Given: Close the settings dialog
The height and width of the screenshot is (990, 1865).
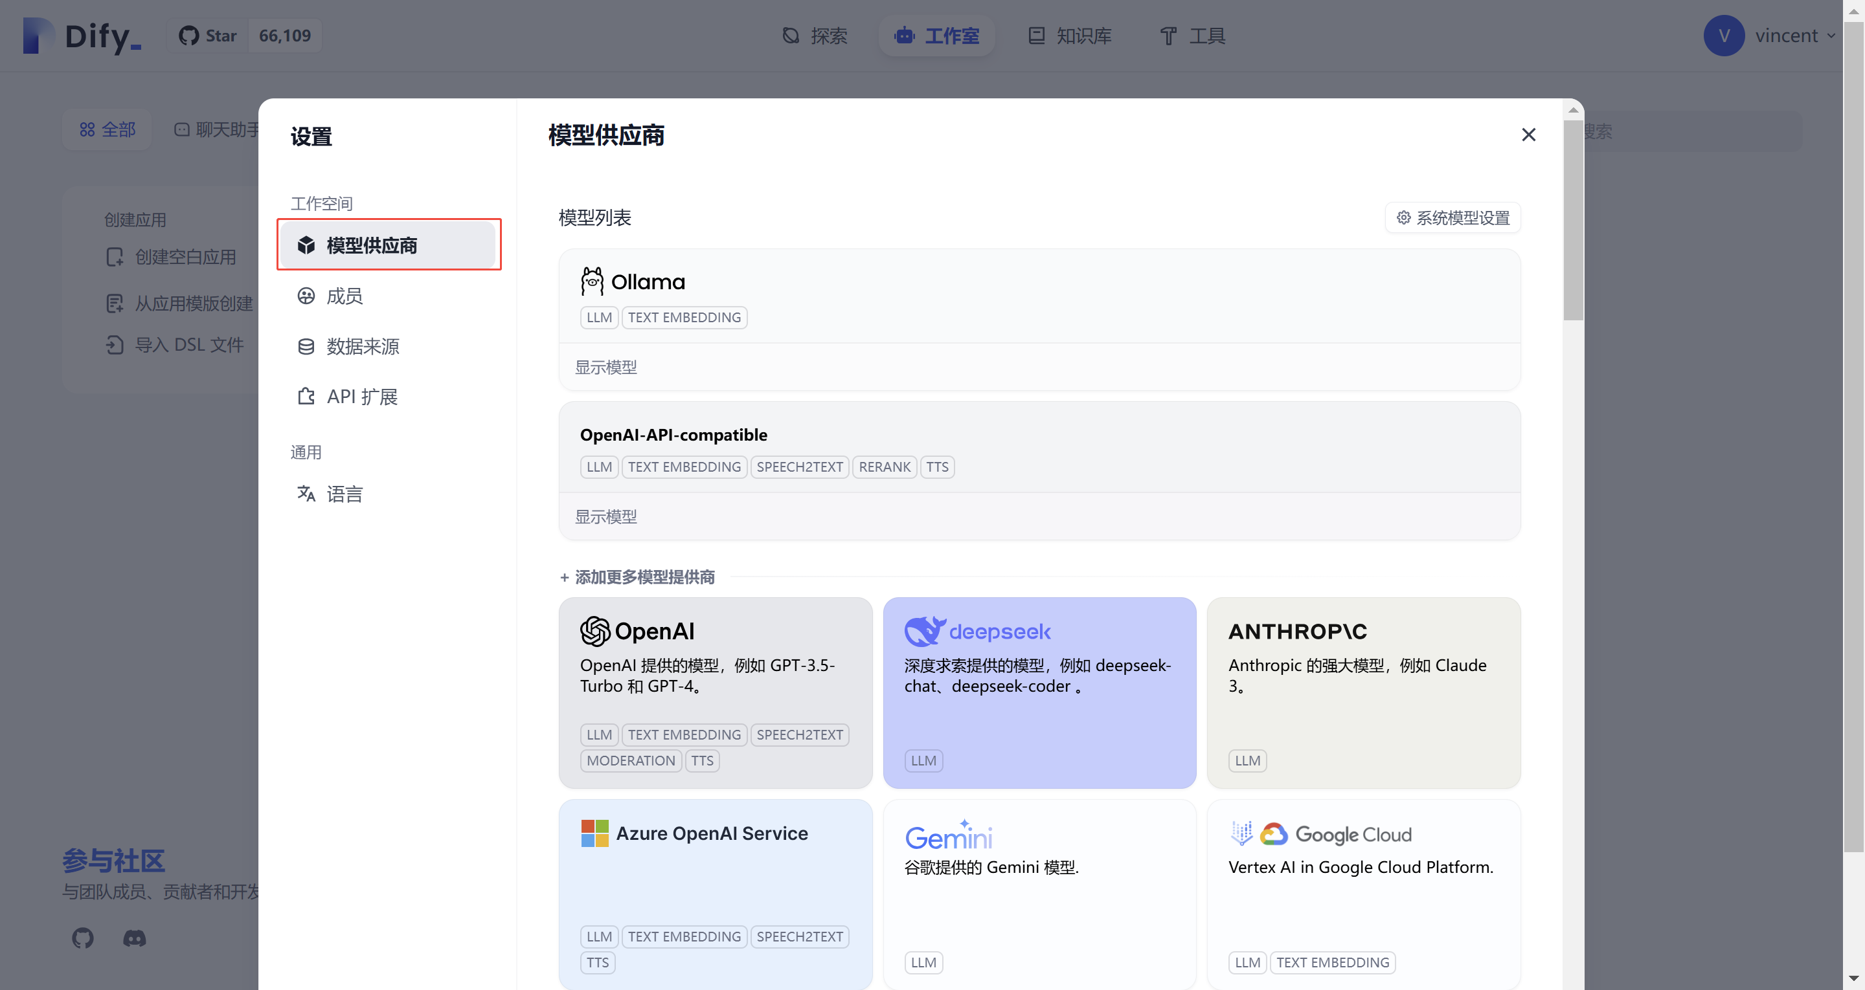Looking at the screenshot, I should click(x=1528, y=135).
